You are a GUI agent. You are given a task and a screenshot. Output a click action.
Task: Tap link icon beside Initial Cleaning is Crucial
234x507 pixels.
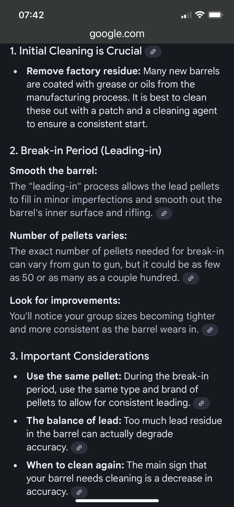[153, 52]
